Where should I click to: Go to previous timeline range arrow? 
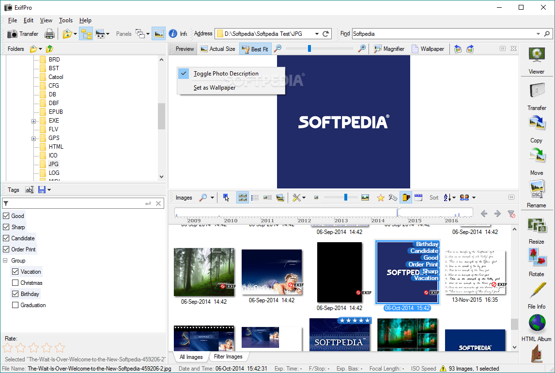coord(484,214)
